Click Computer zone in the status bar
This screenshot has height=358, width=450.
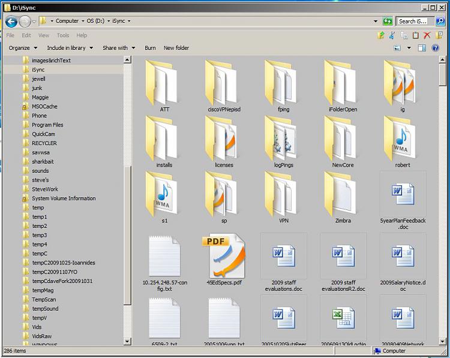click(x=391, y=351)
